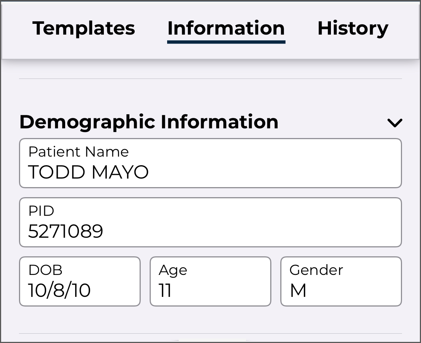Click the gender value M
The image size is (421, 343).
pos(298,290)
